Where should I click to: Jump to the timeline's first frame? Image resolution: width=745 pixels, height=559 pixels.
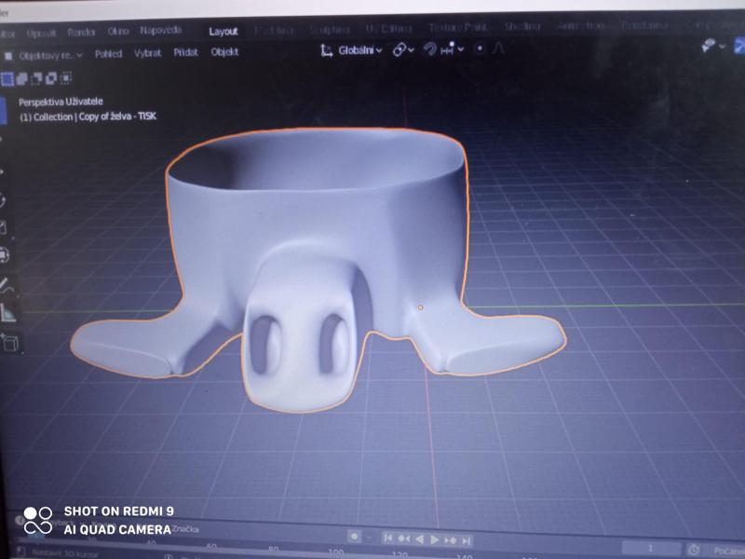point(388,539)
